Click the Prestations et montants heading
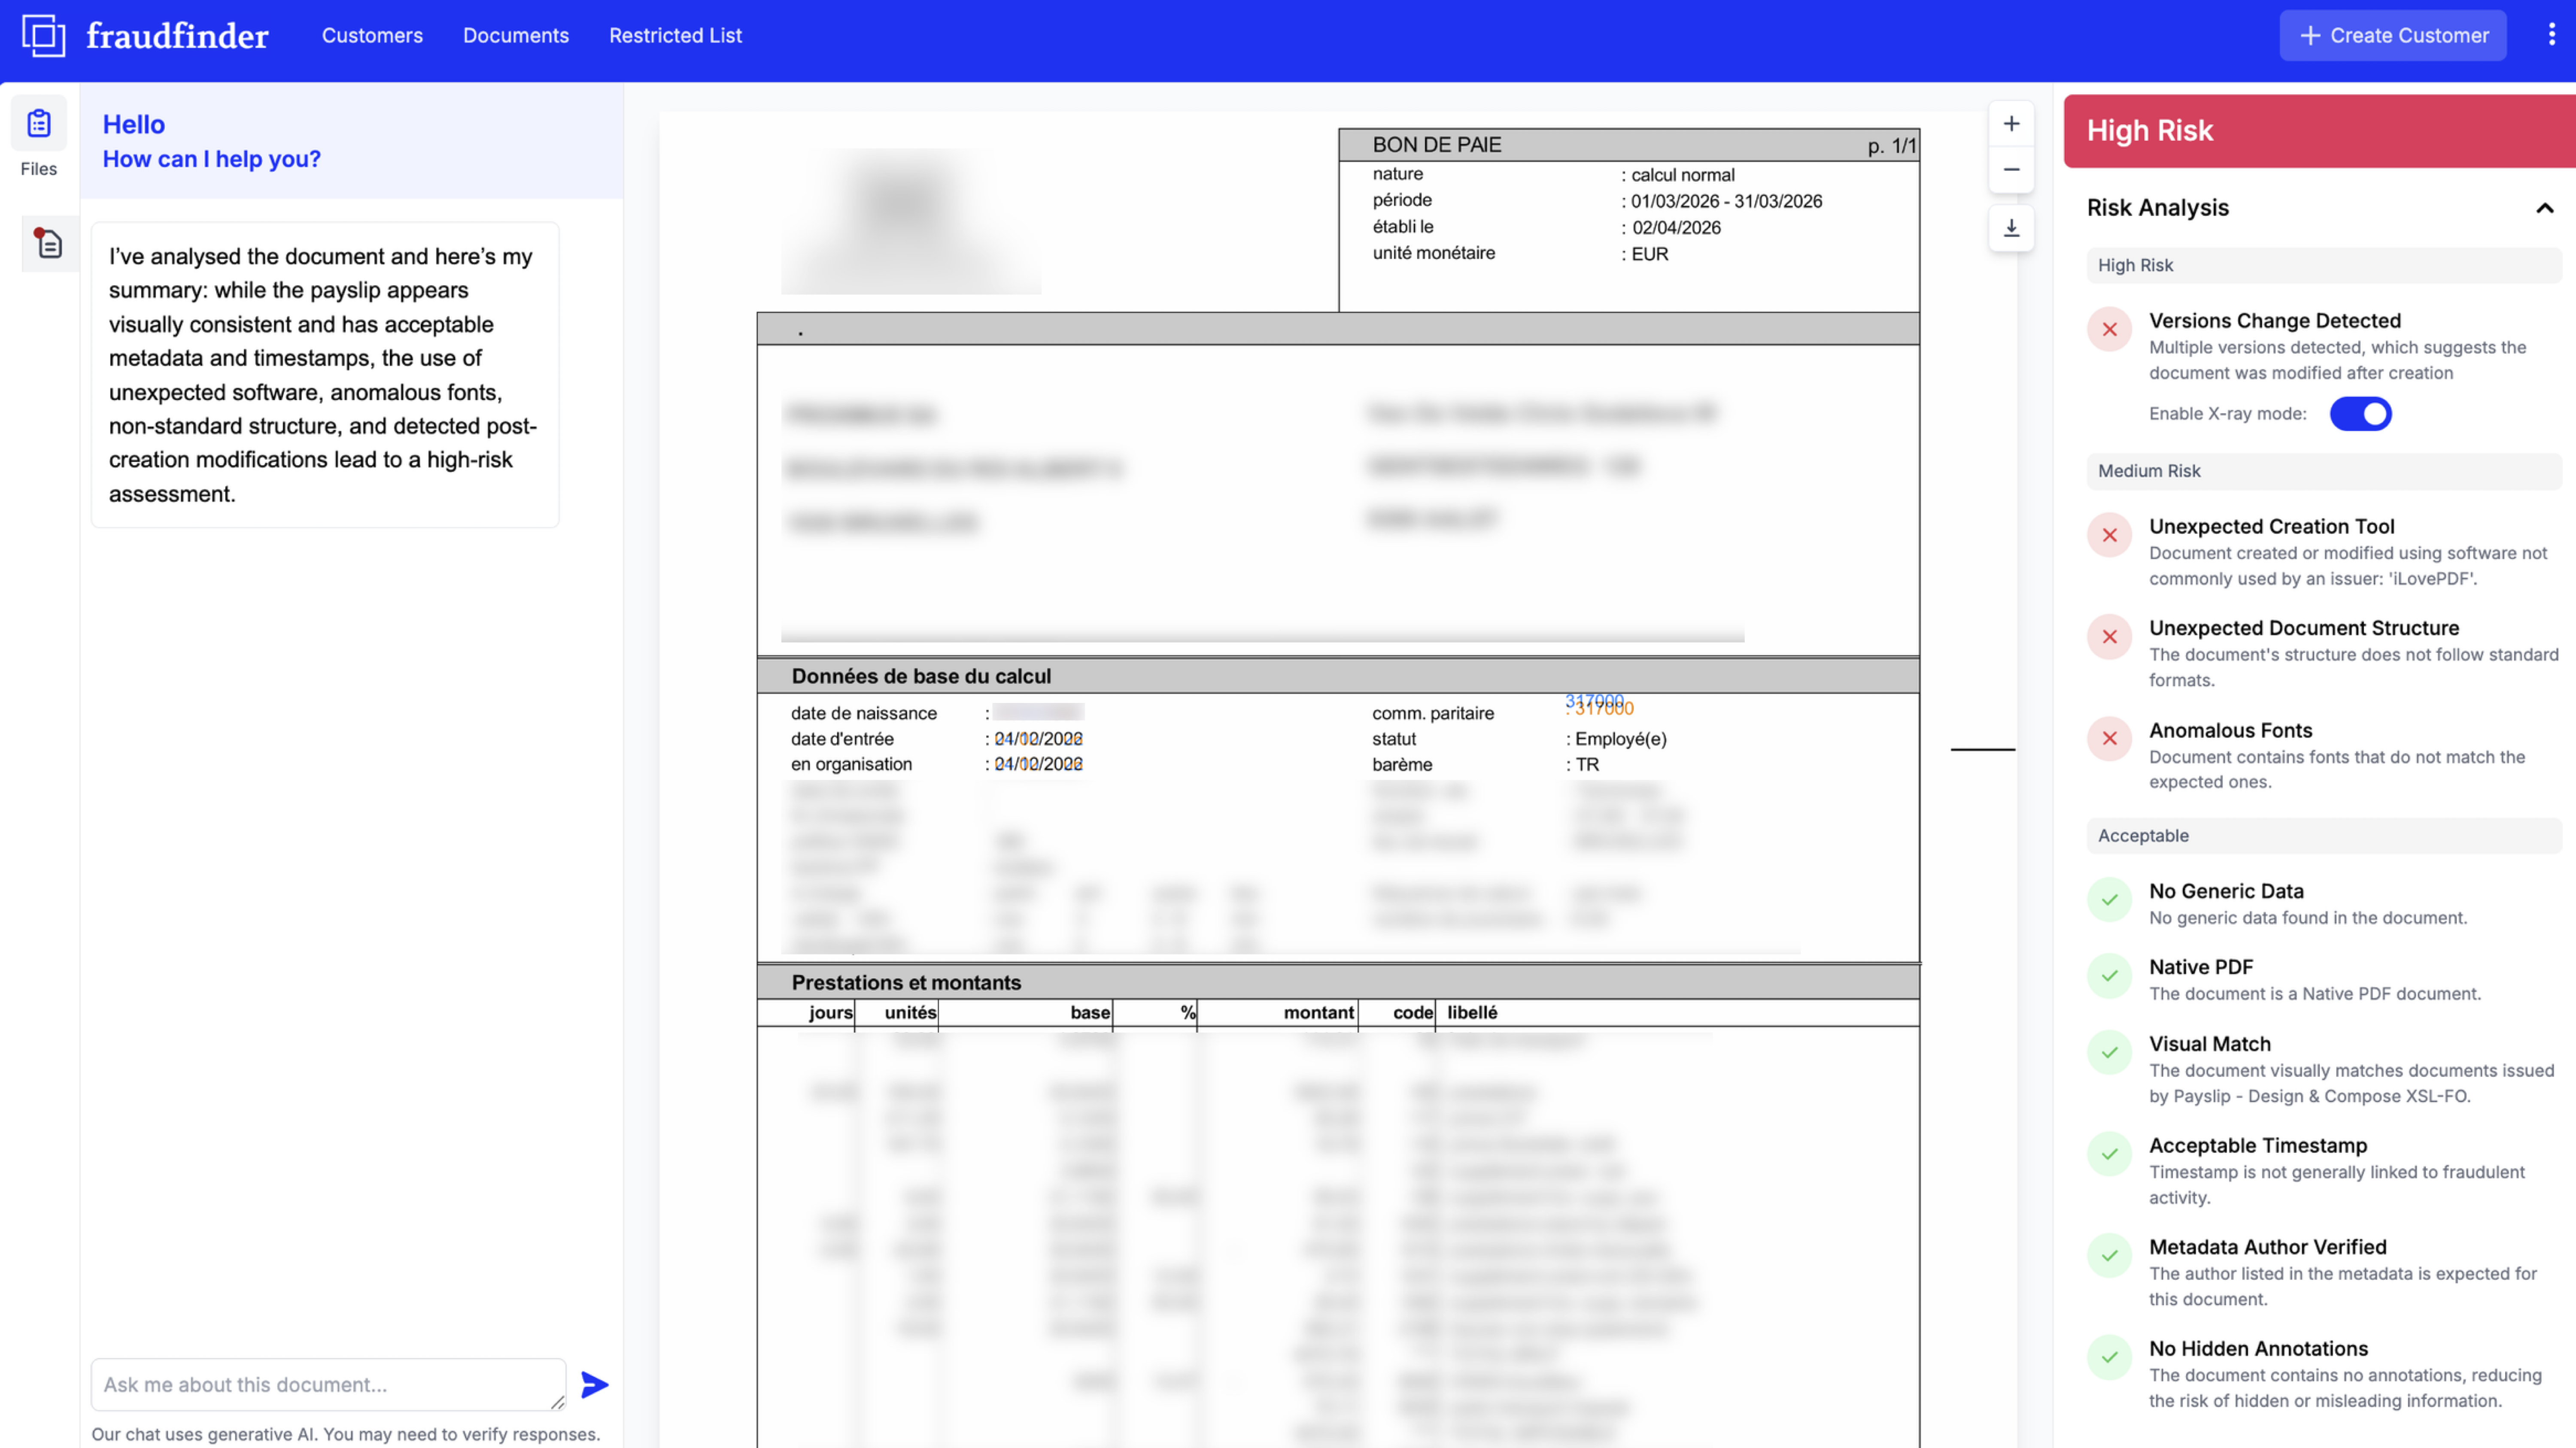 906,983
